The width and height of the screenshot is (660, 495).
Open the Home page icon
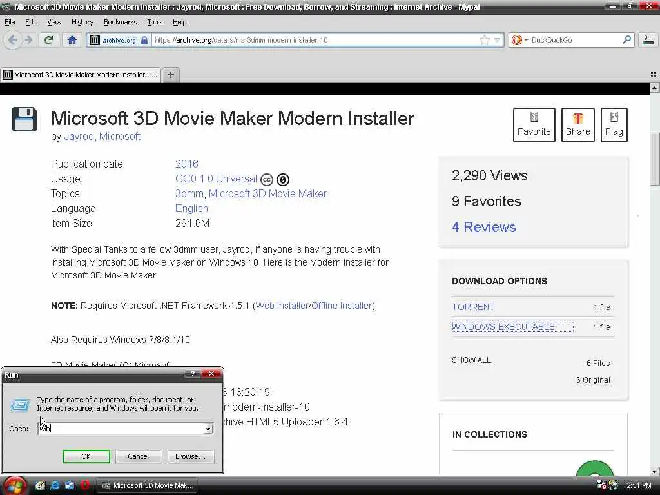(72, 40)
